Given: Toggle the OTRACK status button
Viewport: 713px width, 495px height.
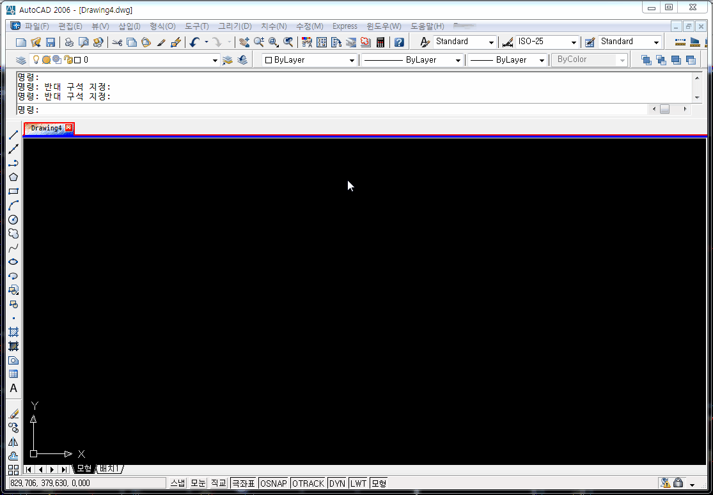Looking at the screenshot, I should coord(308,483).
